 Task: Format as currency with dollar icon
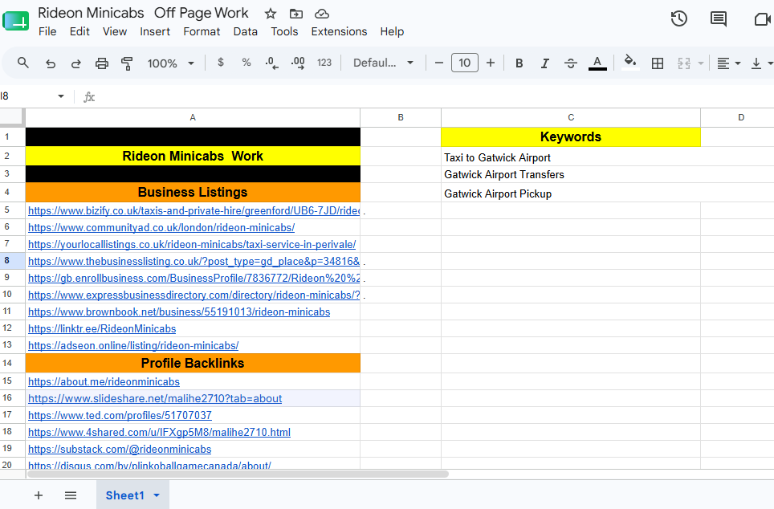coord(221,63)
